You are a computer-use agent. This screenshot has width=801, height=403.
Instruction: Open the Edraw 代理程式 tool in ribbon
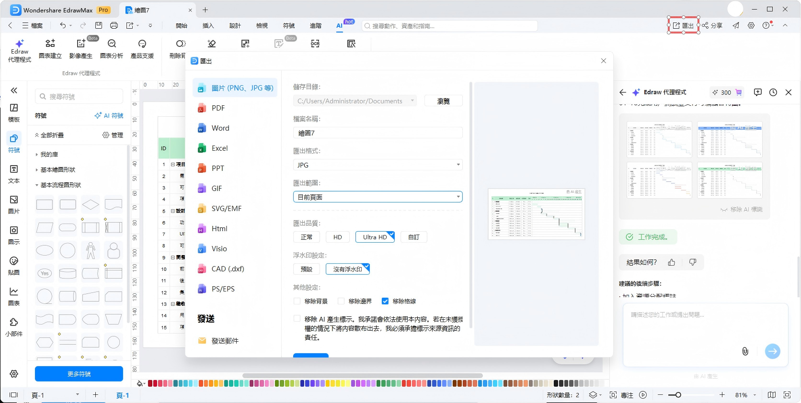20,51
